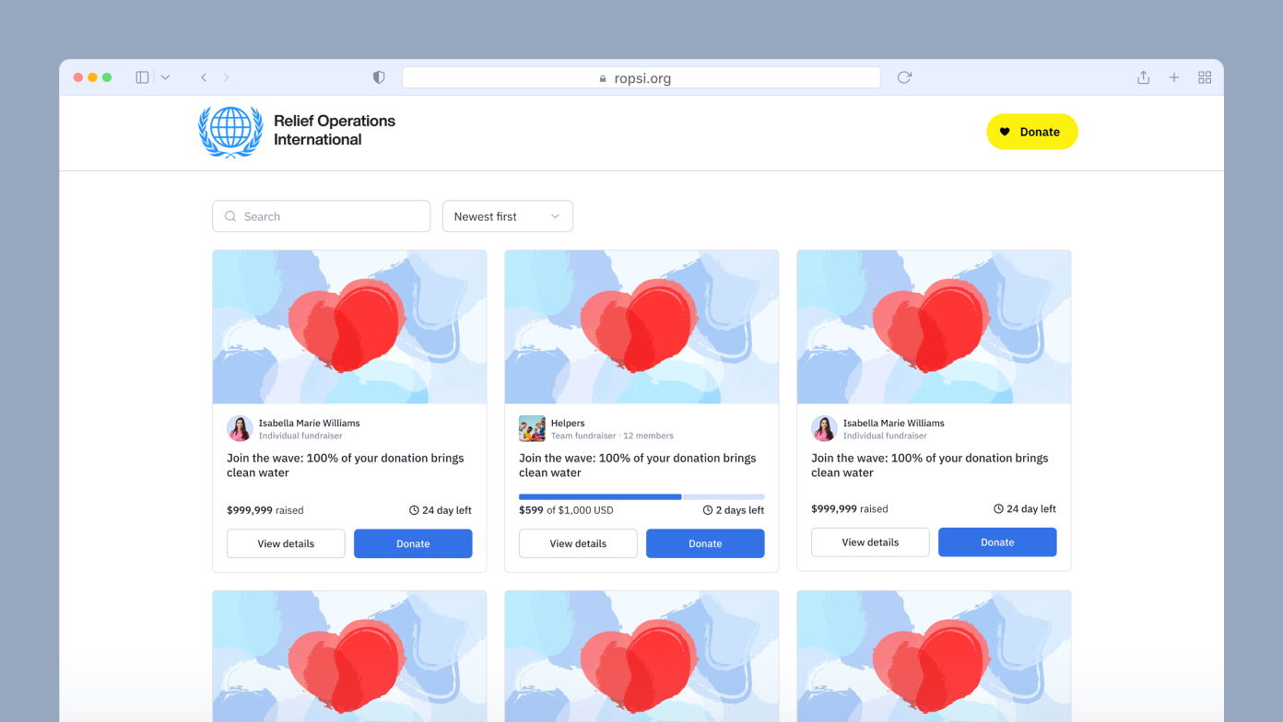This screenshot has width=1283, height=722.
Task: Add a new tab with the plus icon
Action: coord(1174,77)
